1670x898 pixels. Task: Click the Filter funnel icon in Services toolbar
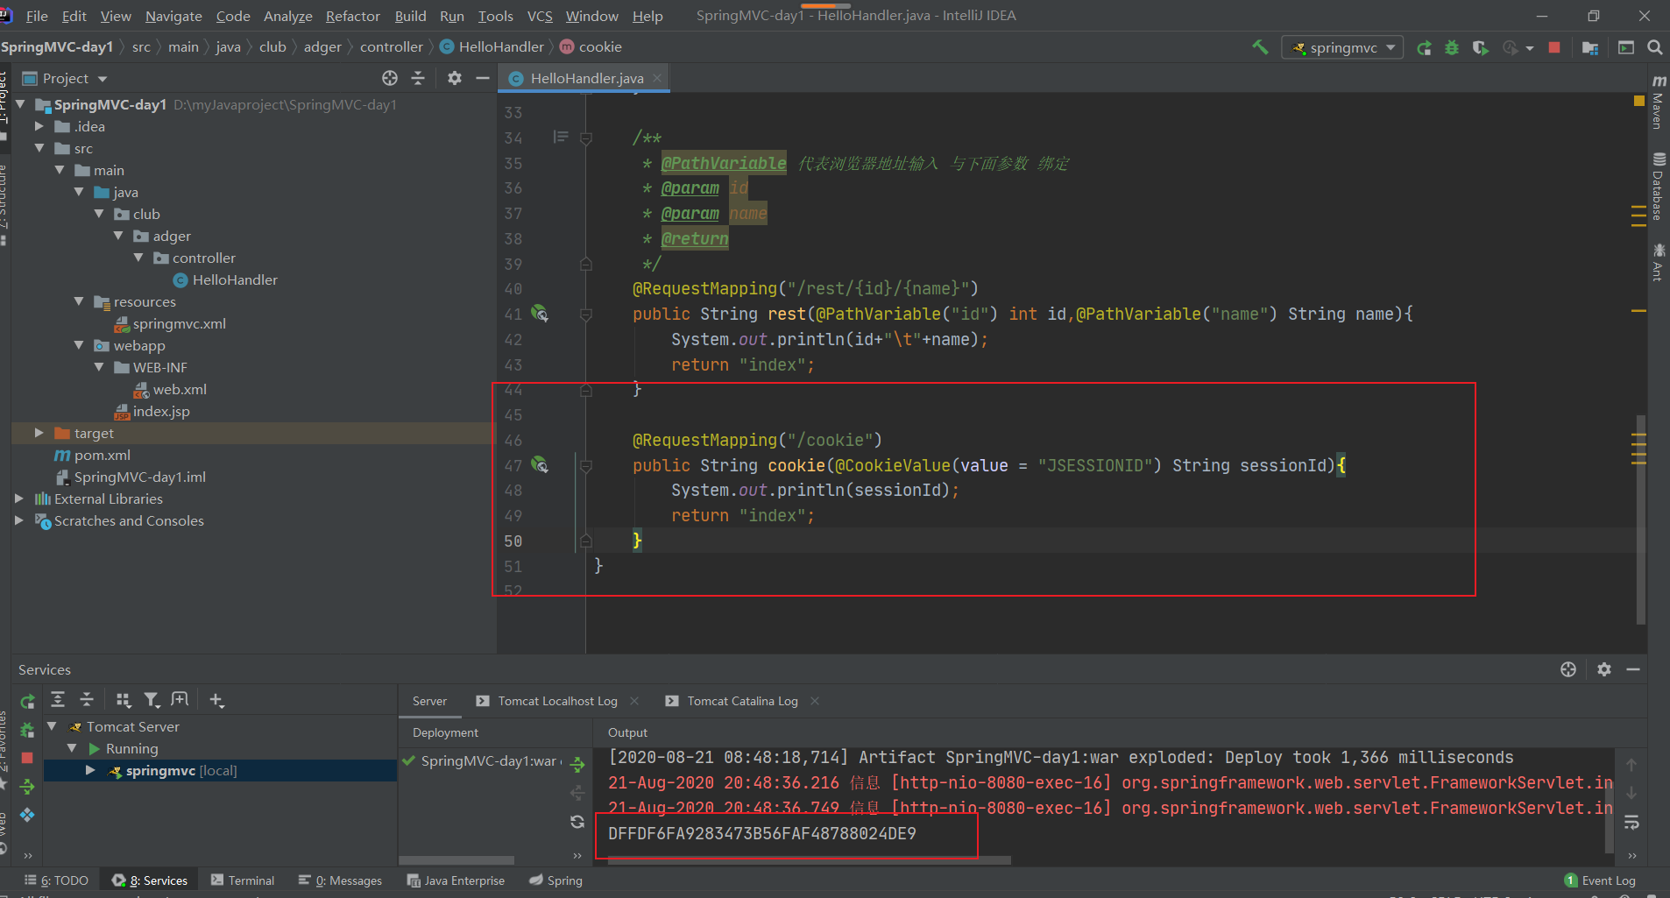pos(152,699)
